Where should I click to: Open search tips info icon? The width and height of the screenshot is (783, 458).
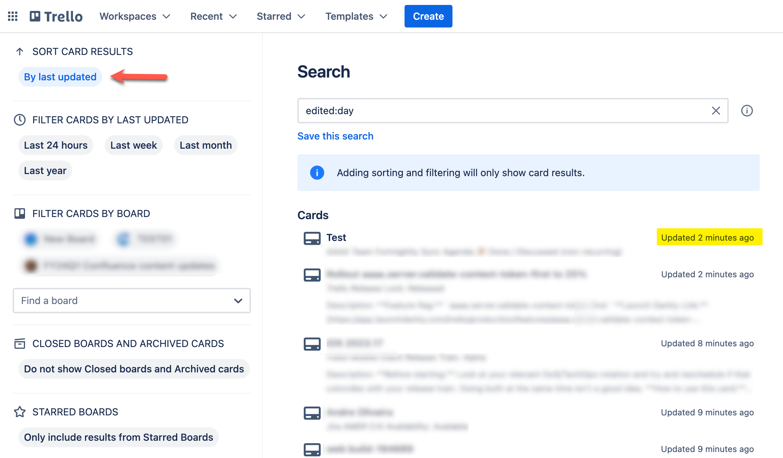point(747,111)
